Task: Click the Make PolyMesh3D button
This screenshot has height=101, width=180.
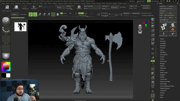Action: [170, 15]
